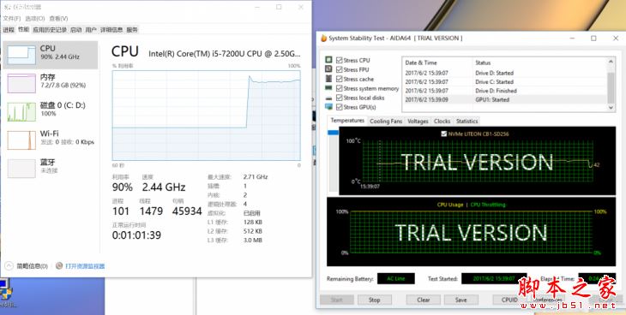This screenshot has width=626, height=315.
Task: Click the Remaining Battery 'AC Line' field
Action: coord(395,279)
